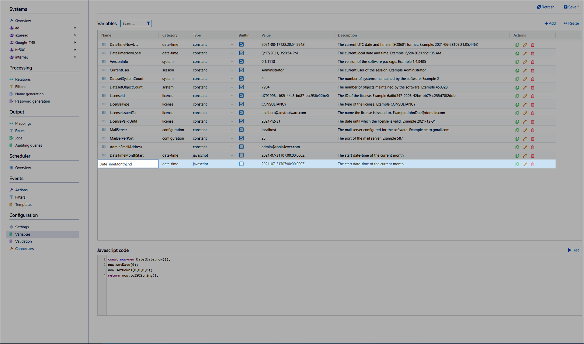Toggle Builtin checkbox for AdminEmailAddress
This screenshot has width=584, height=344.
242,147
